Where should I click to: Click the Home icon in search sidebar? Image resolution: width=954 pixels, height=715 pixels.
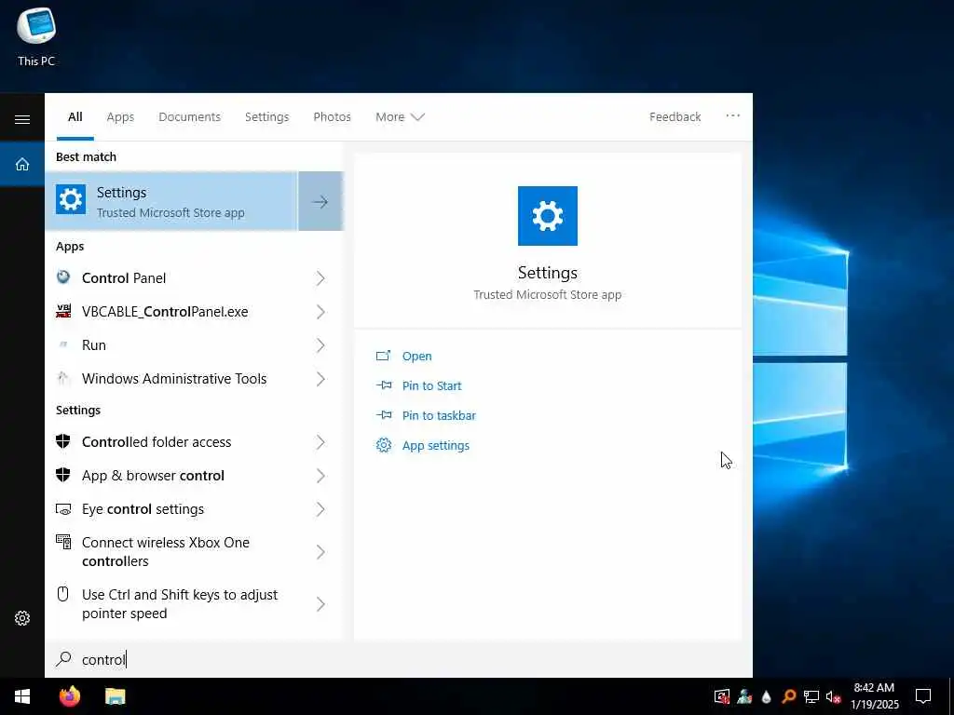[x=22, y=164]
